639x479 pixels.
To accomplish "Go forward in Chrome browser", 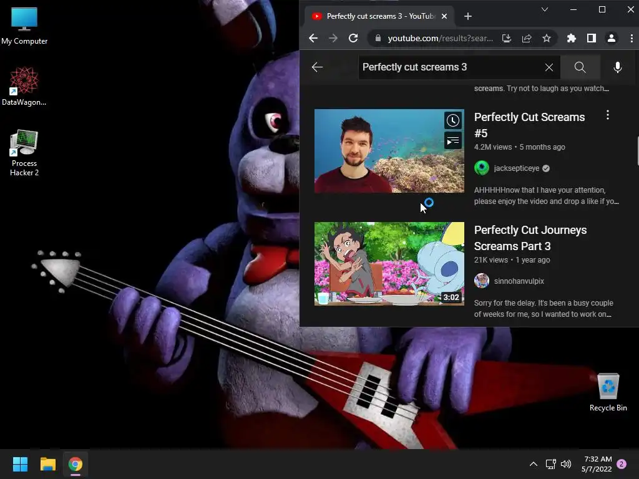I will pos(333,38).
